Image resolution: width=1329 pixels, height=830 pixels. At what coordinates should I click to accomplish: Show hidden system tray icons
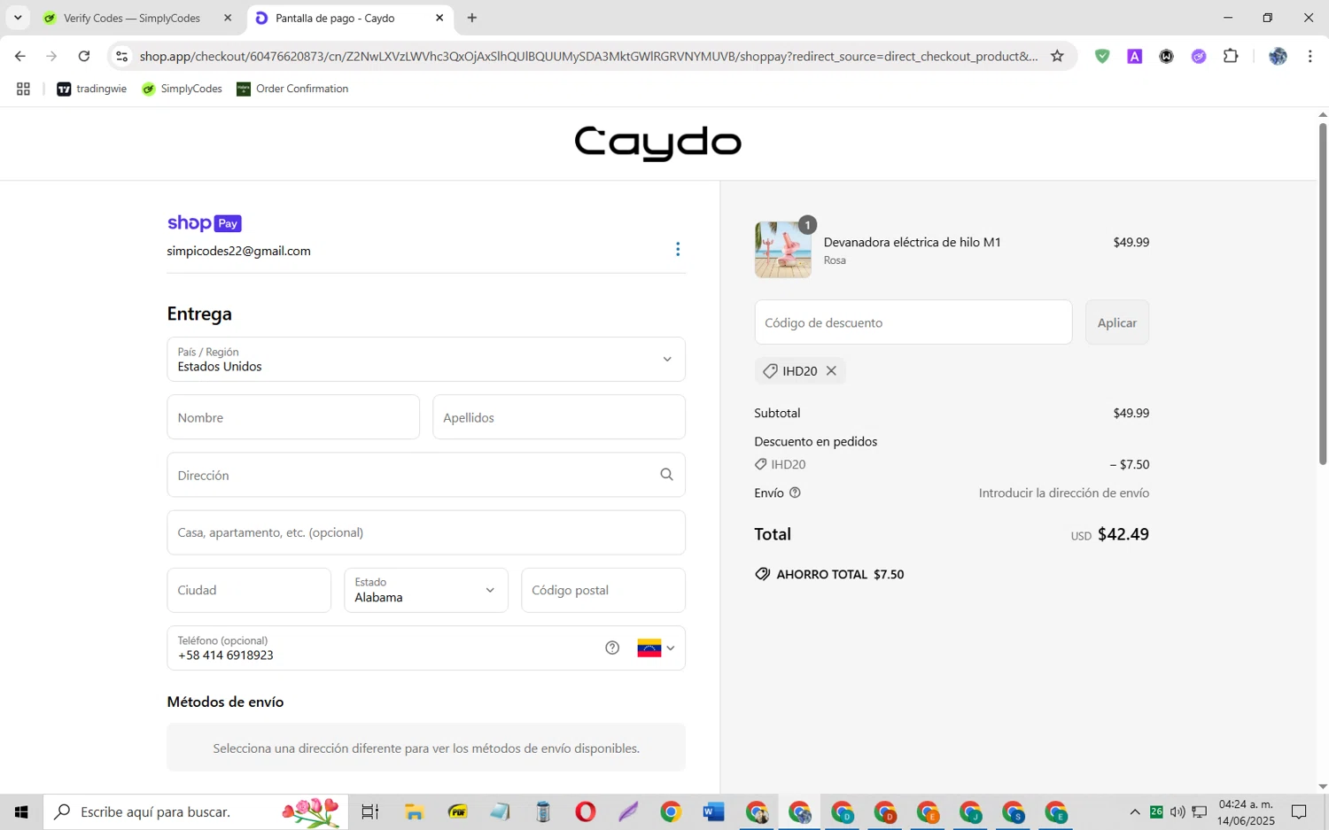coord(1134,811)
